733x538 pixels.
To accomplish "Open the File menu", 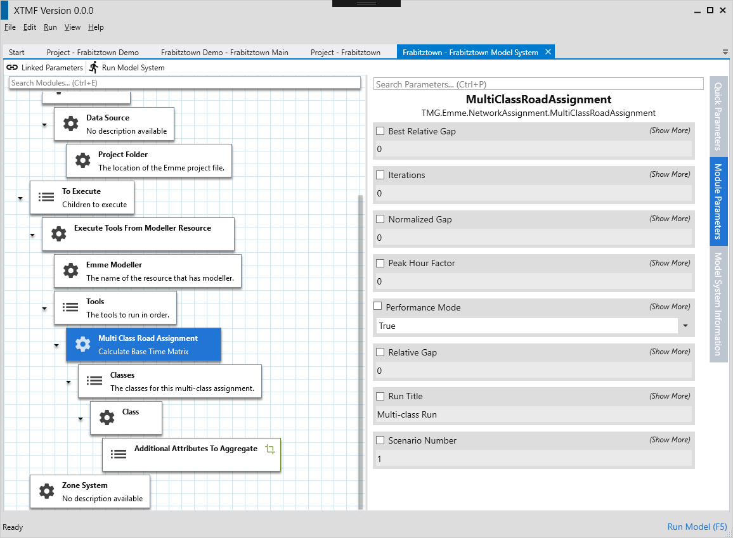I will (x=10, y=27).
